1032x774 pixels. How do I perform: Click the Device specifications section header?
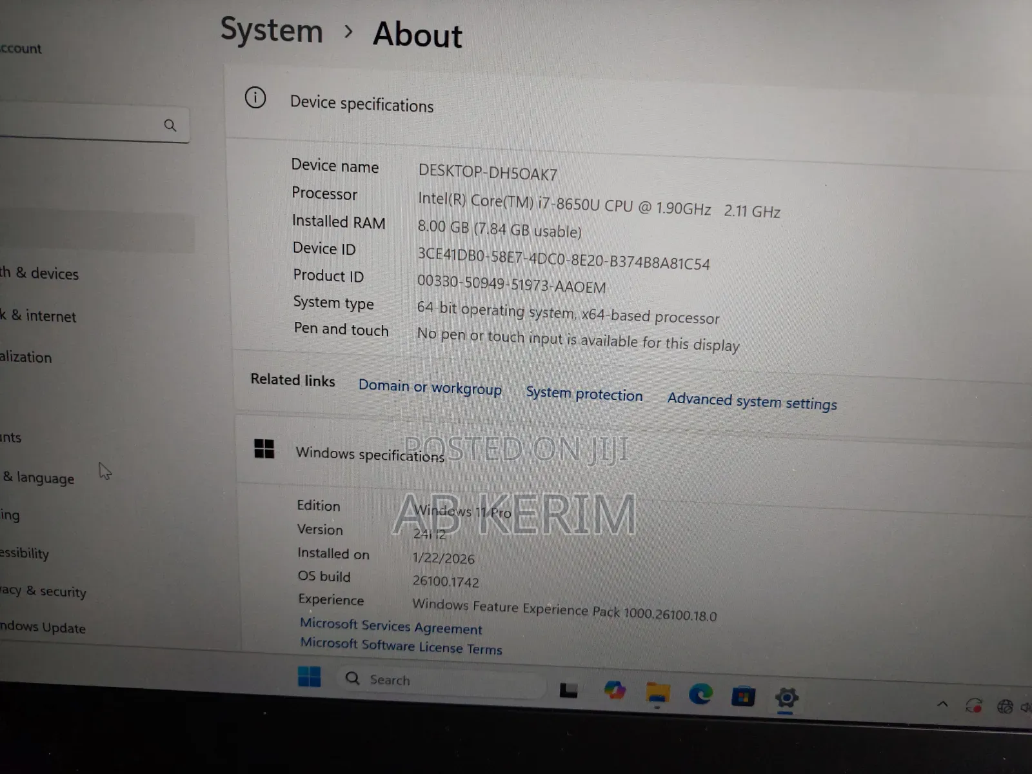point(362,104)
